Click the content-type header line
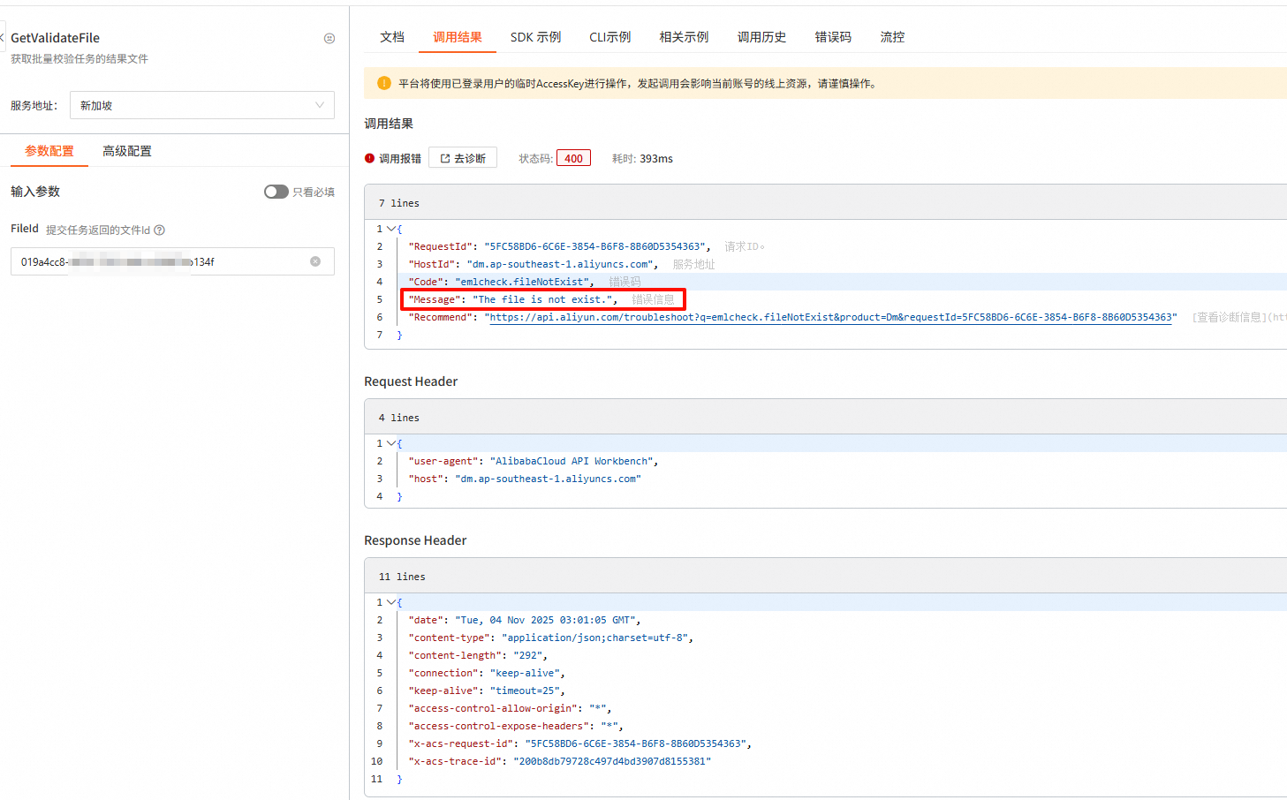Viewport: 1287px width, 800px height. [x=550, y=638]
